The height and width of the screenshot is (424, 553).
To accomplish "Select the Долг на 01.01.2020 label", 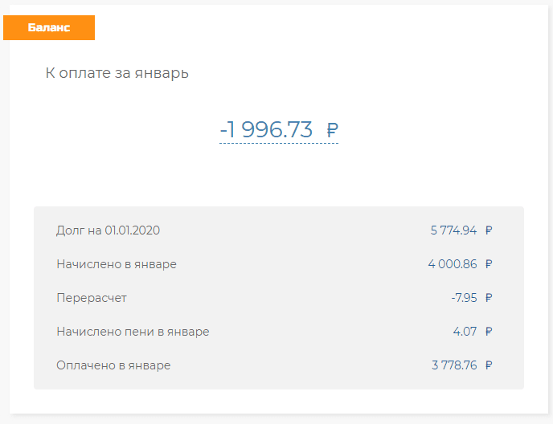I will [x=108, y=230].
